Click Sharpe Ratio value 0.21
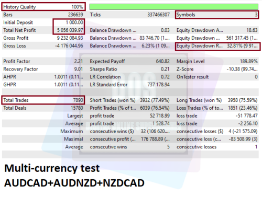 pyautogui.click(x=165, y=69)
